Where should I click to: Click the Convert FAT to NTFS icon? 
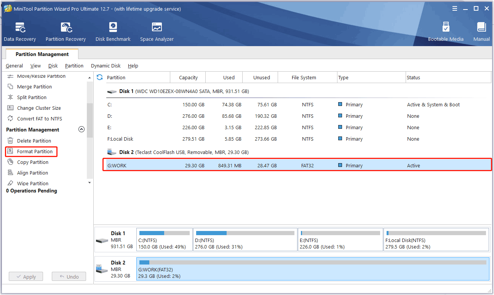[x=10, y=119]
